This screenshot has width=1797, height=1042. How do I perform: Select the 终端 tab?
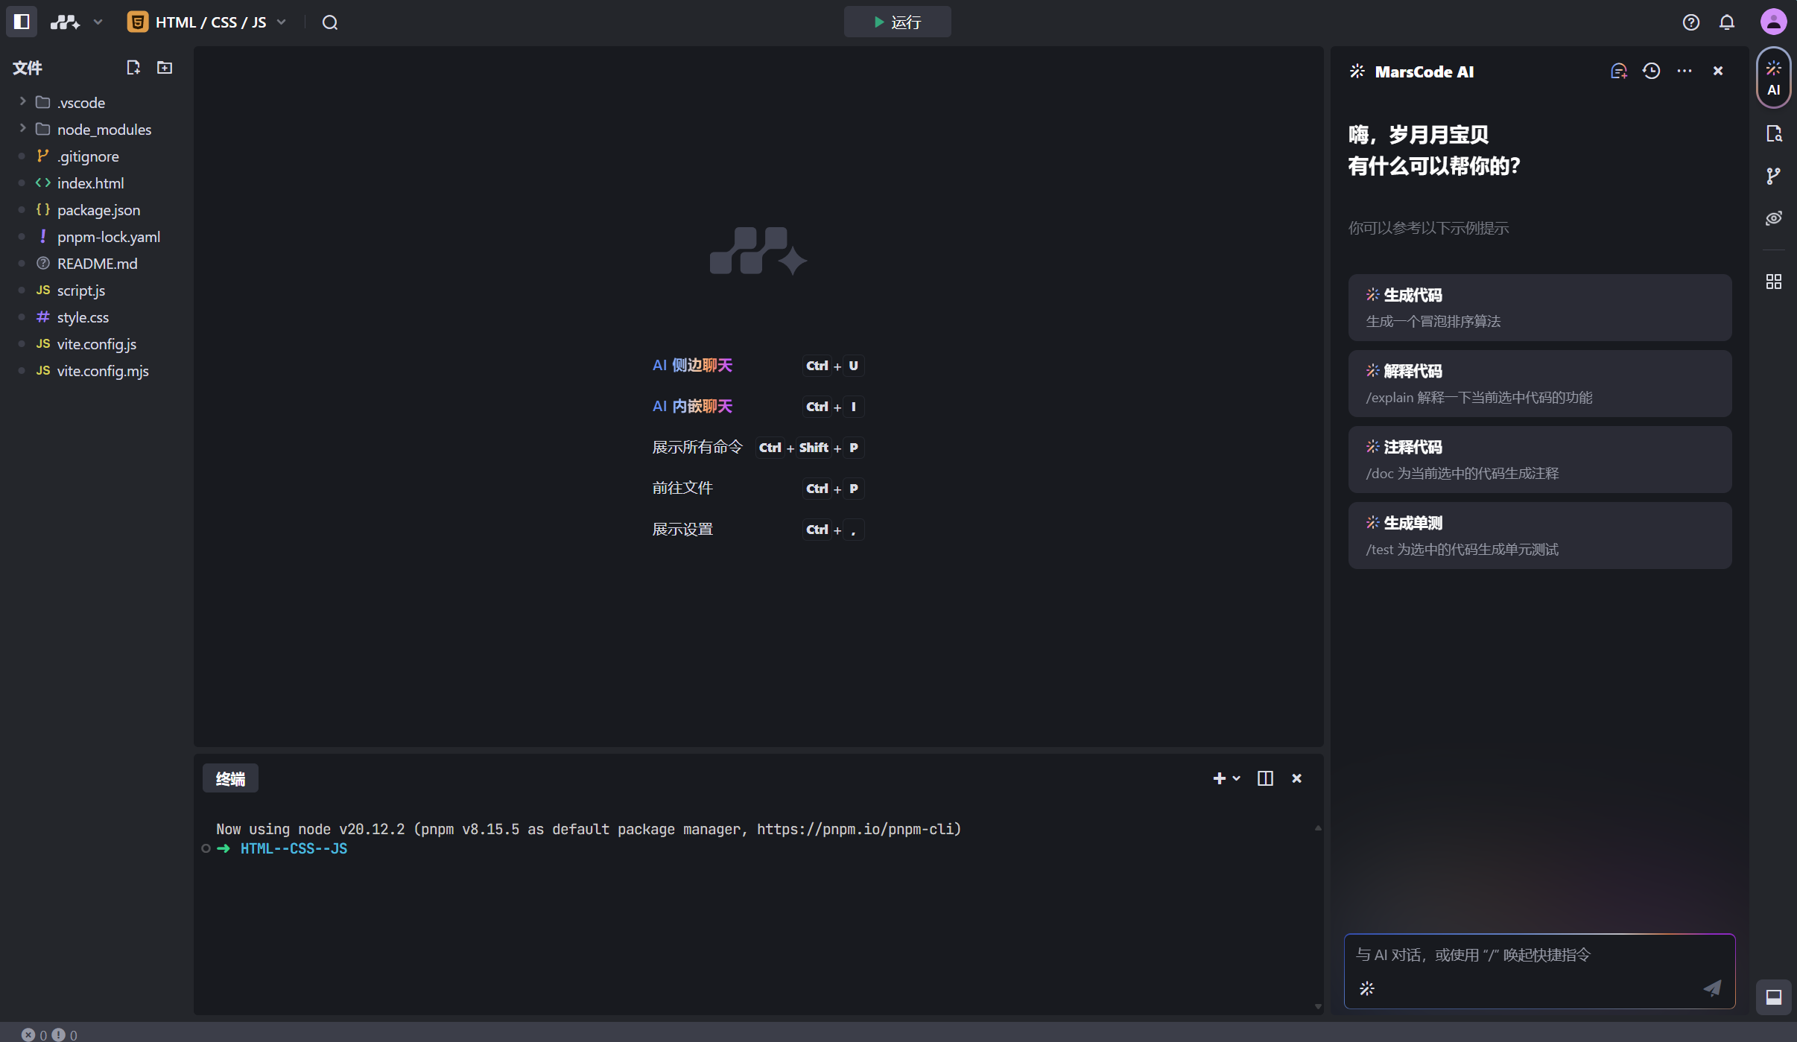(x=230, y=778)
